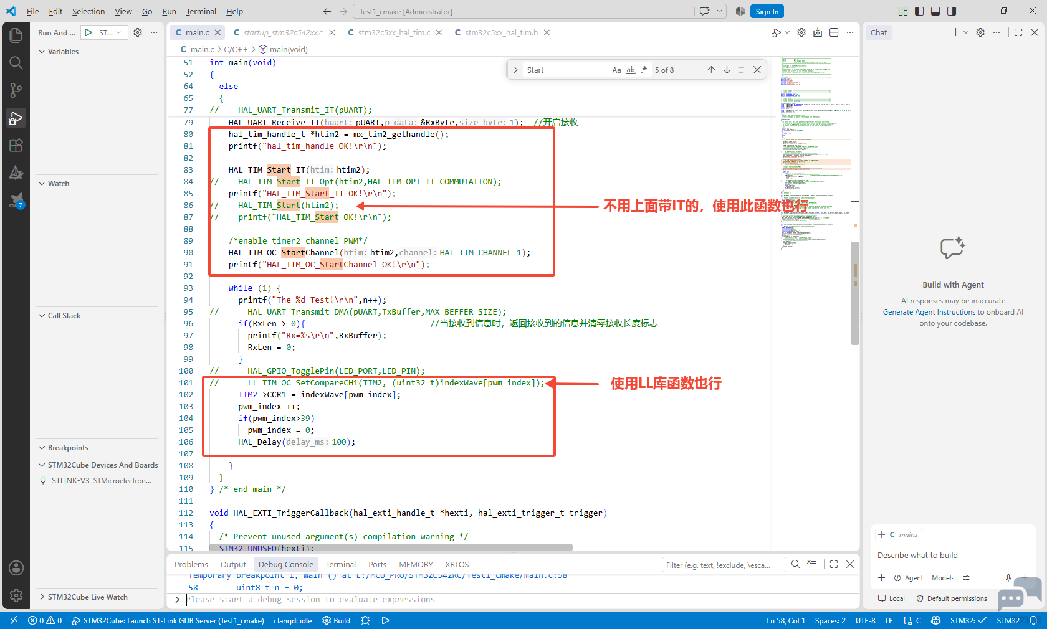
Task: Collapse the Breakpoints section
Action: [x=97, y=448]
